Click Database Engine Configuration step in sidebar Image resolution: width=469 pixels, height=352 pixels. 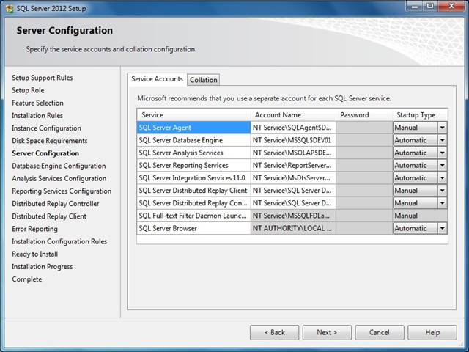59,166
